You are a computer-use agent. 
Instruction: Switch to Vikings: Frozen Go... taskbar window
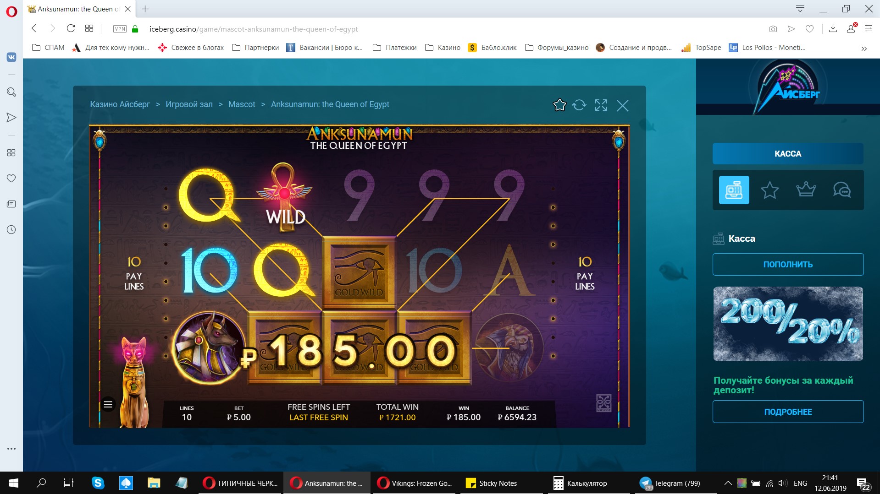(415, 483)
